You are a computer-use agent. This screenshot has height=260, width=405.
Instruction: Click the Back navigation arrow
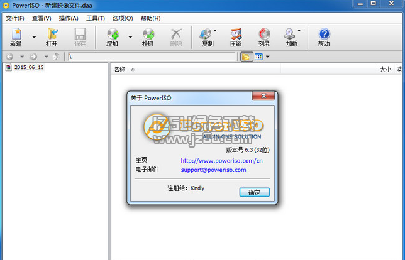9,57
